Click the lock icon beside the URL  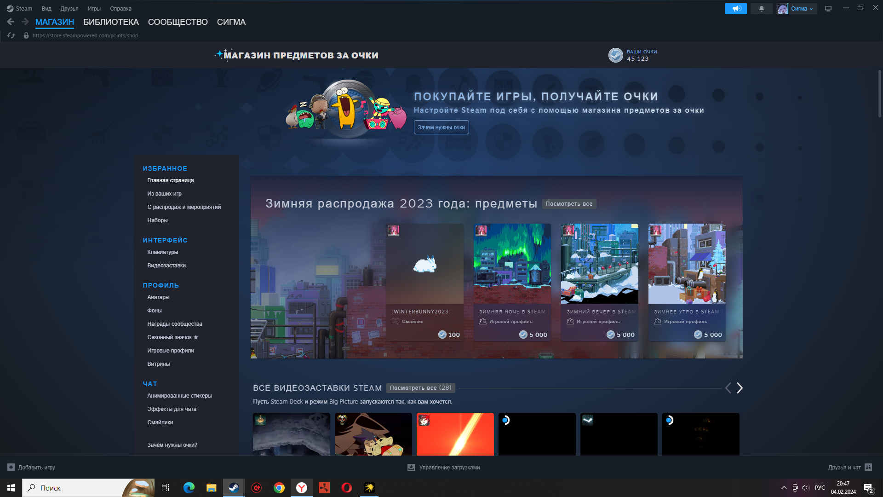pos(26,35)
